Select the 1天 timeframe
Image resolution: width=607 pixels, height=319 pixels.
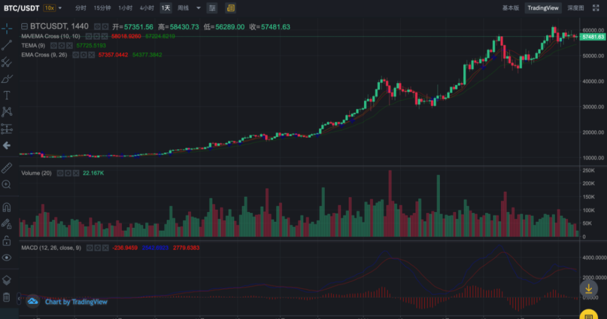tap(166, 8)
